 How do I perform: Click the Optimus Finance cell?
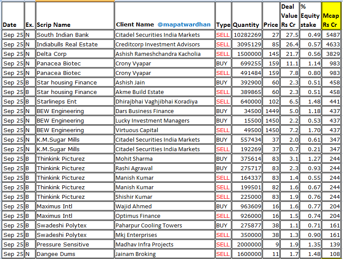(x=165, y=216)
